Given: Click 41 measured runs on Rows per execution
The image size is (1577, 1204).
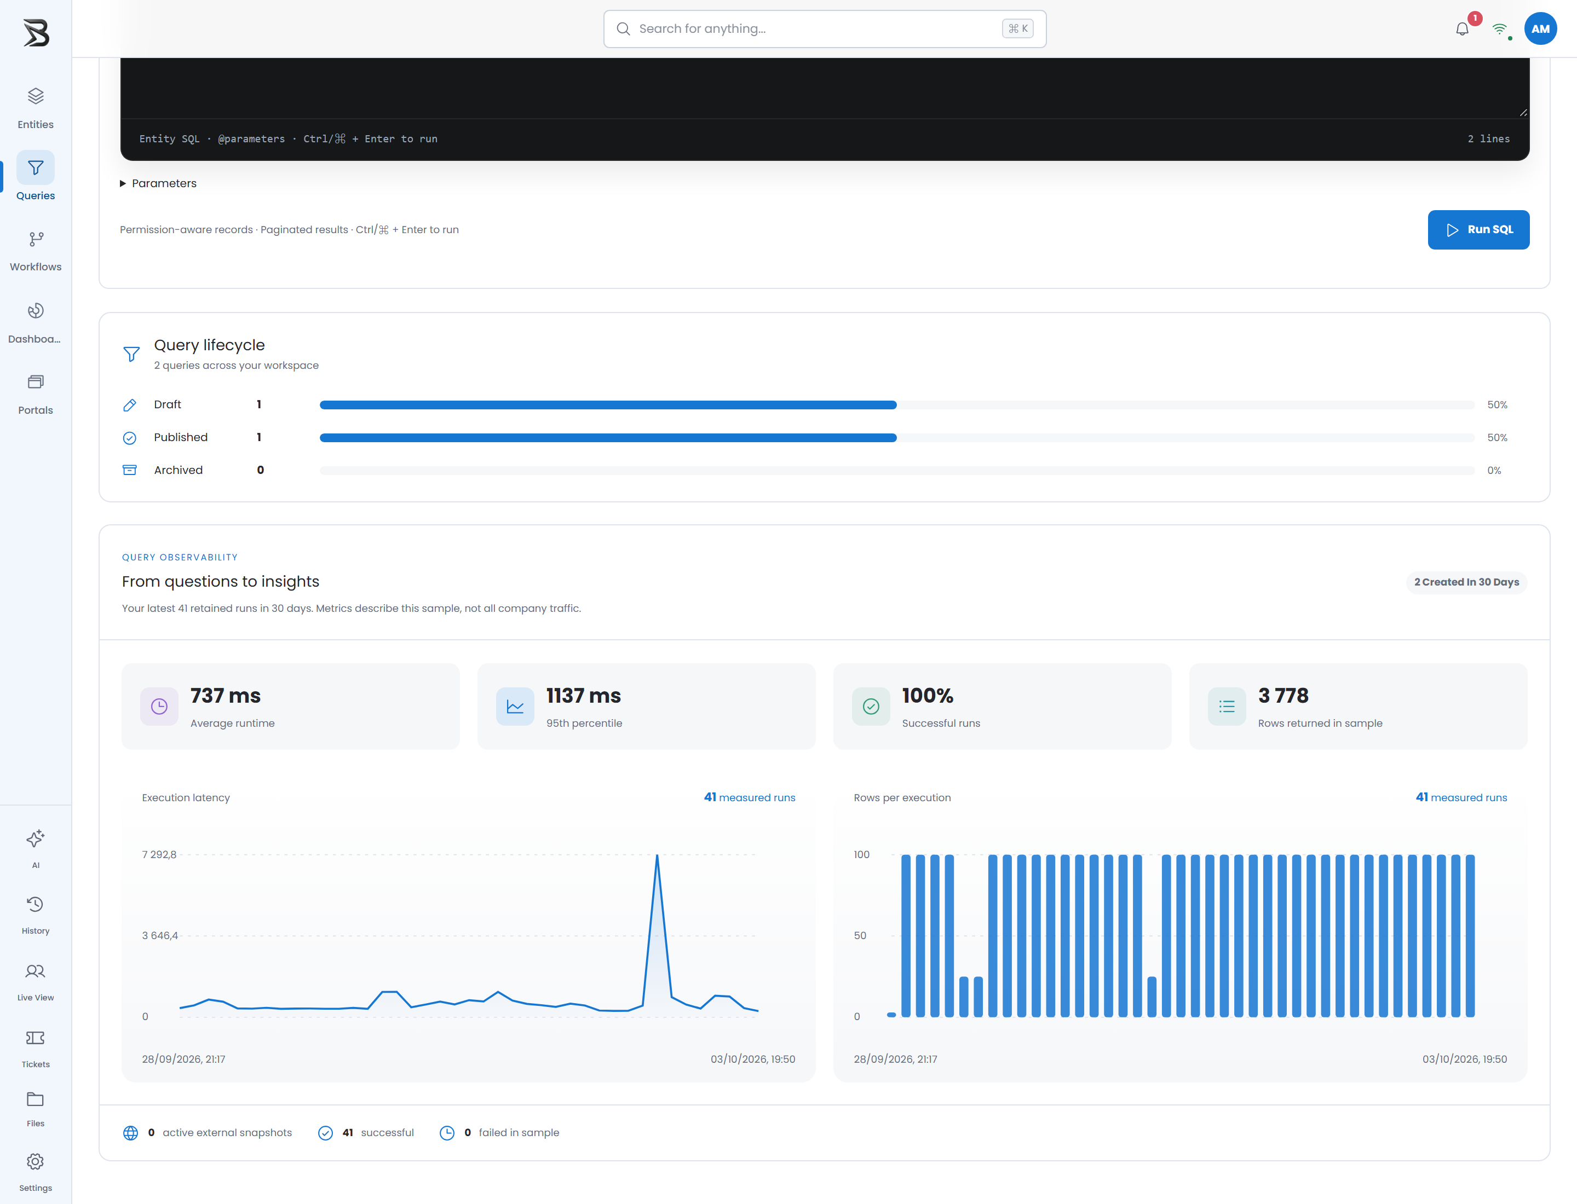Looking at the screenshot, I should tap(1461, 798).
